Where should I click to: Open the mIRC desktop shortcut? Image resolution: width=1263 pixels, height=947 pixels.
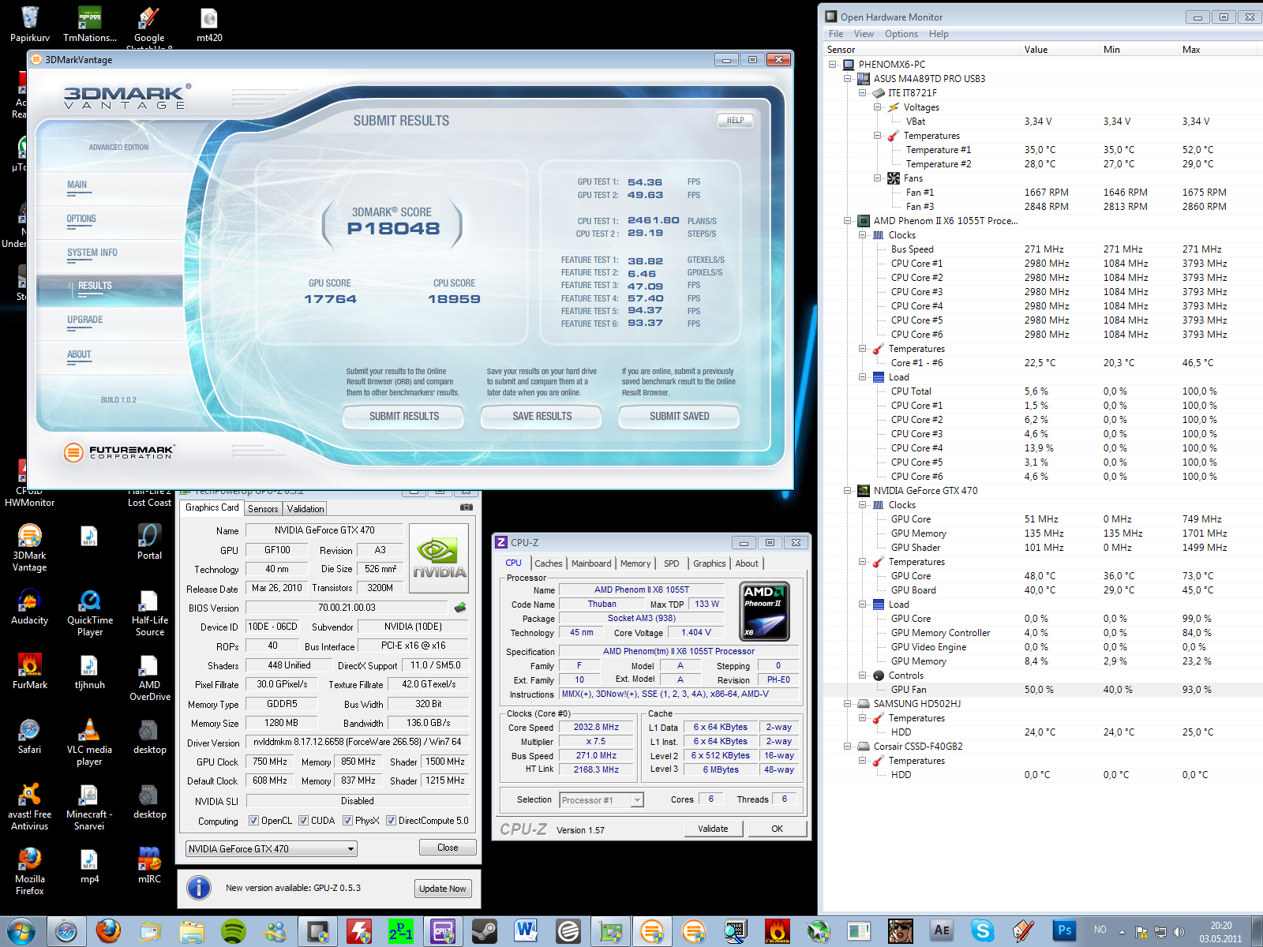click(149, 867)
